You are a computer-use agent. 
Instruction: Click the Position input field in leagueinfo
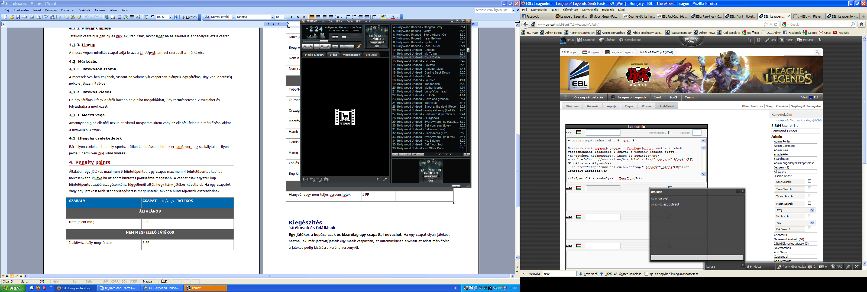[x=697, y=133]
